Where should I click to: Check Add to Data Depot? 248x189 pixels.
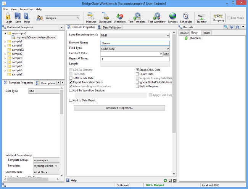tap(71, 100)
